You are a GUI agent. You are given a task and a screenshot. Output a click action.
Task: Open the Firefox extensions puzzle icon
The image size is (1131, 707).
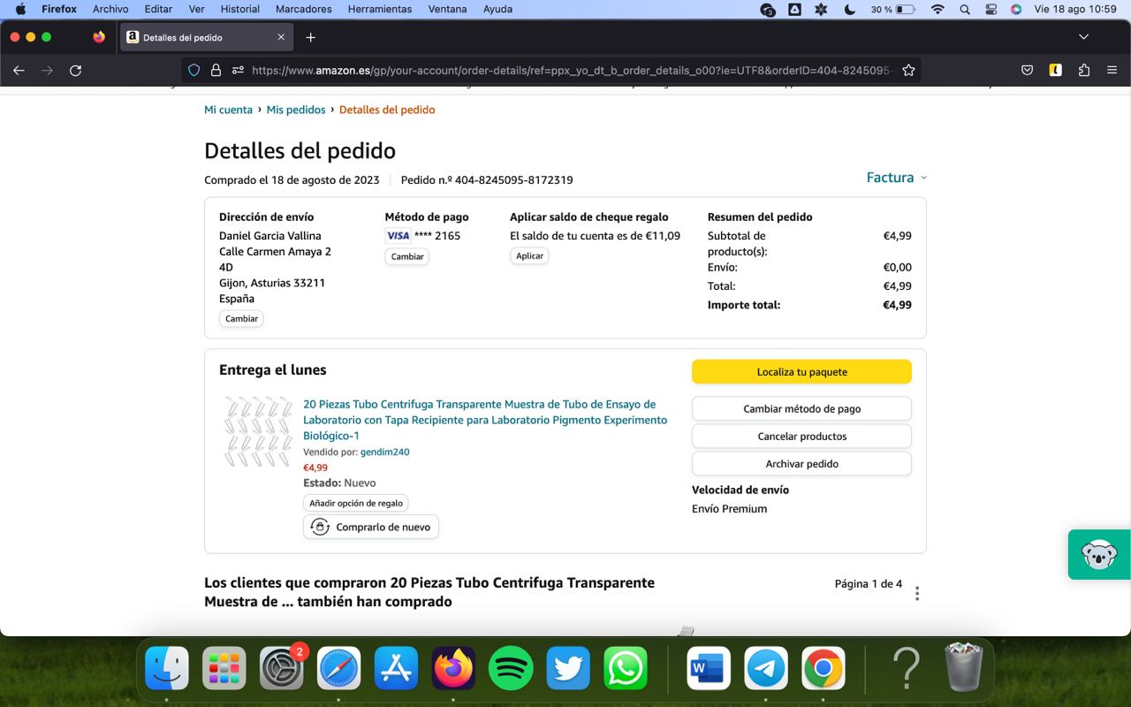click(x=1084, y=71)
